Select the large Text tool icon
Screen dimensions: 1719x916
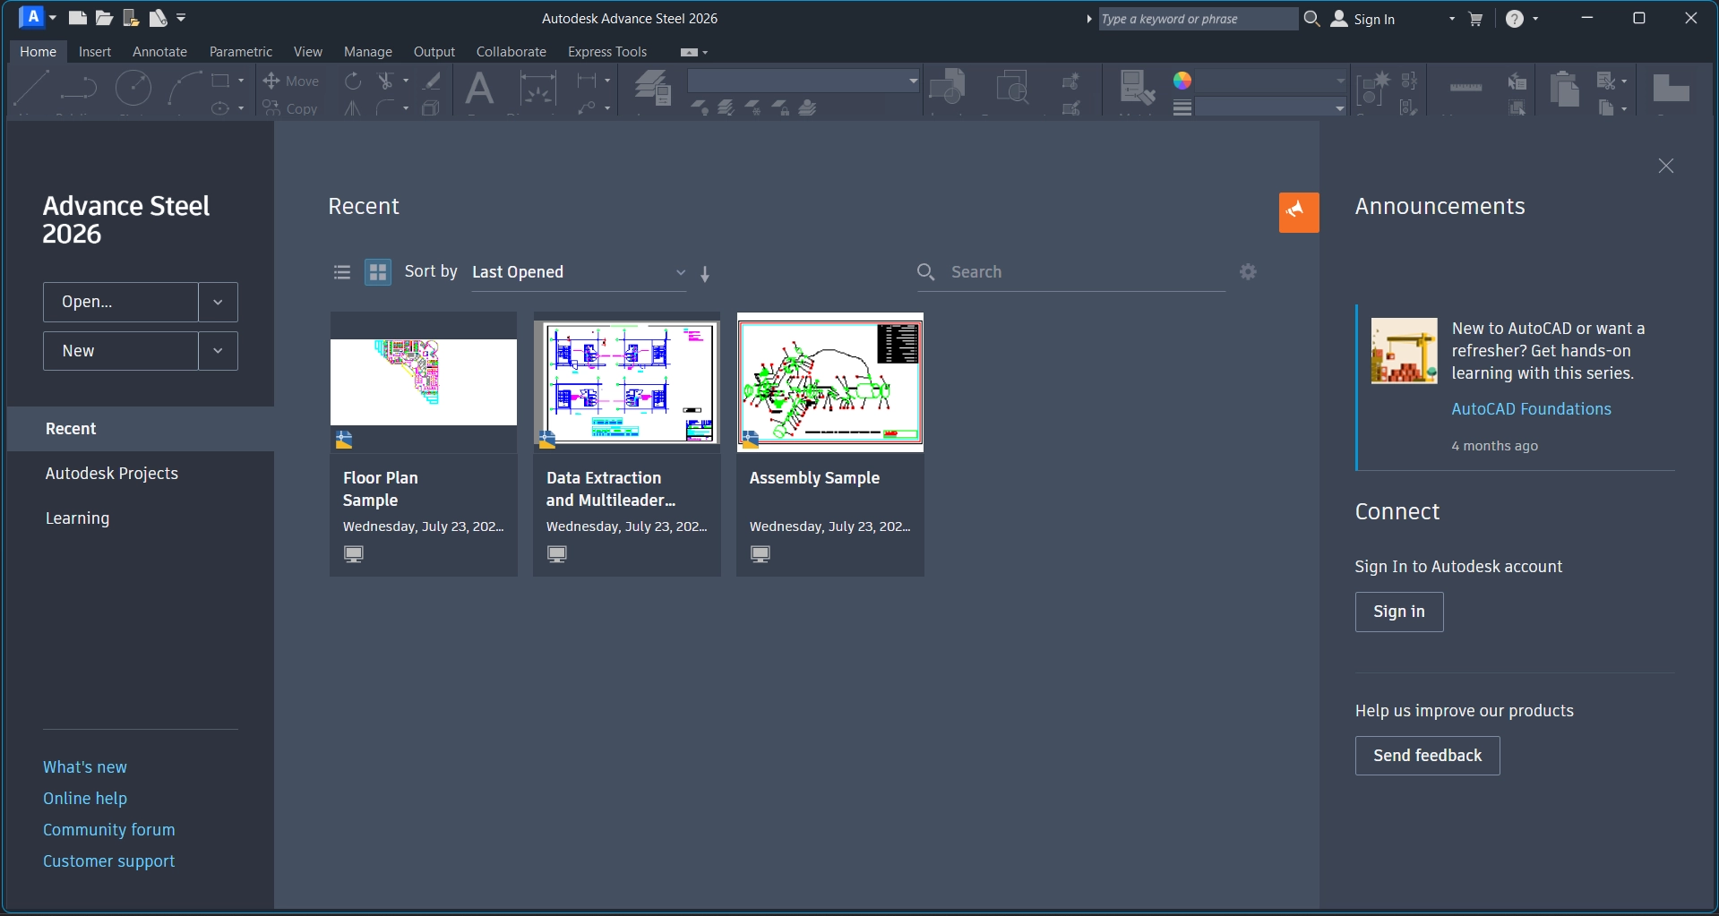pyautogui.click(x=480, y=90)
